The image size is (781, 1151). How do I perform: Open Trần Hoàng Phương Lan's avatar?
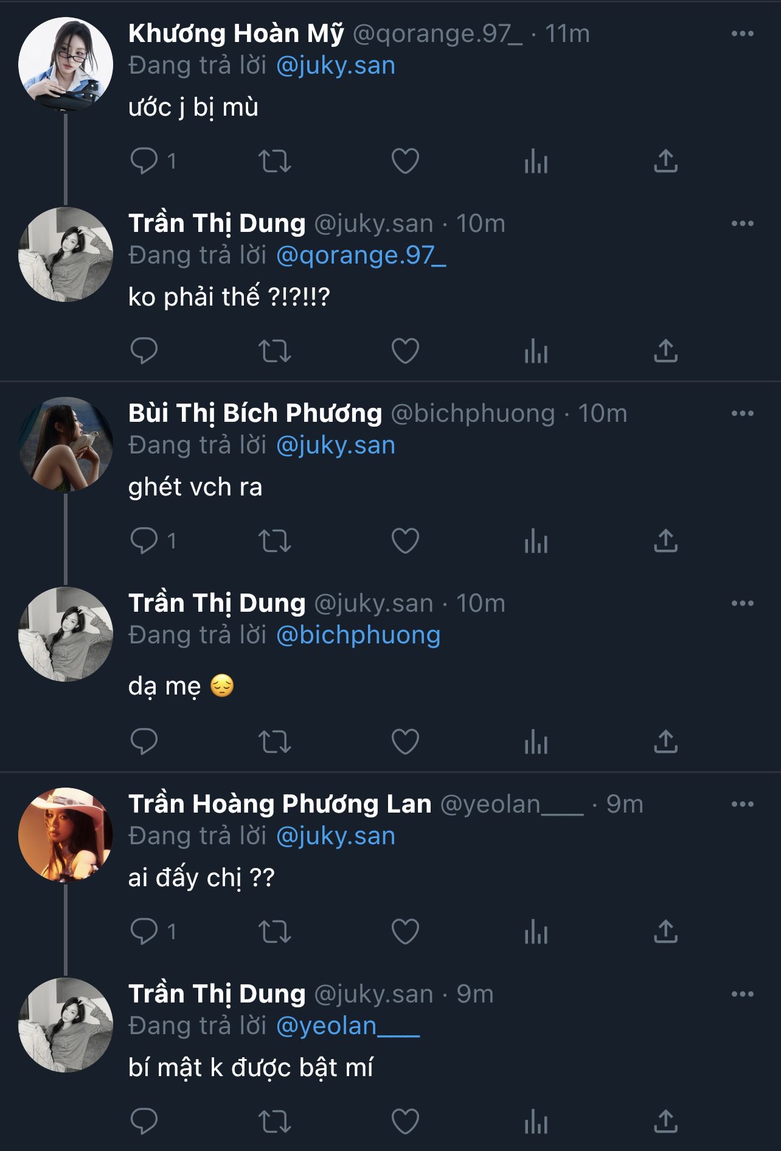click(x=66, y=834)
